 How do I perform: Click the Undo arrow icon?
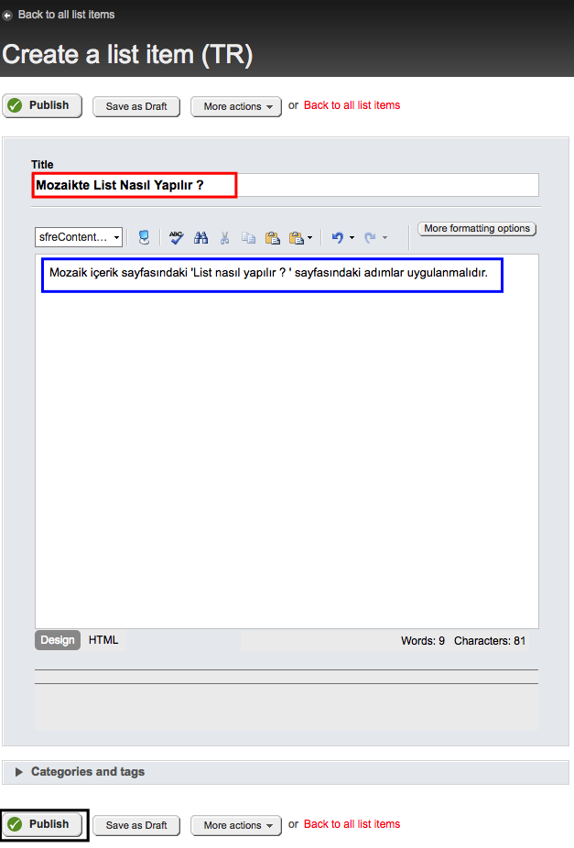pos(338,237)
